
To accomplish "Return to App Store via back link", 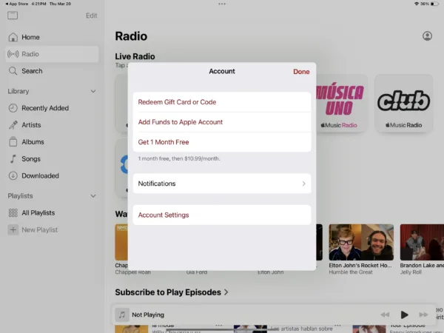I will point(16,4).
